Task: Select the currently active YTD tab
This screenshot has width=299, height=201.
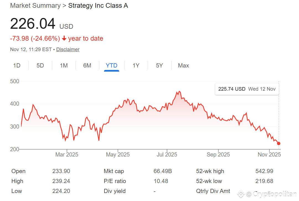Action: pyautogui.click(x=111, y=65)
